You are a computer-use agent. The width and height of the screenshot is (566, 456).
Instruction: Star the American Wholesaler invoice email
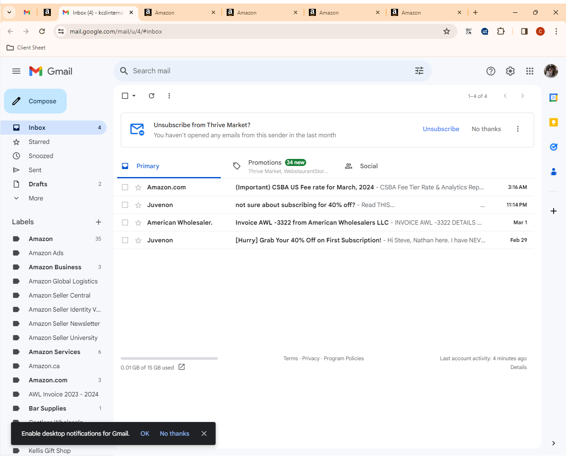[x=138, y=222]
